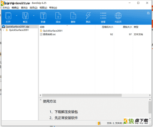Extract files using the 解压 icon
The image size is (153, 127).
25,16
